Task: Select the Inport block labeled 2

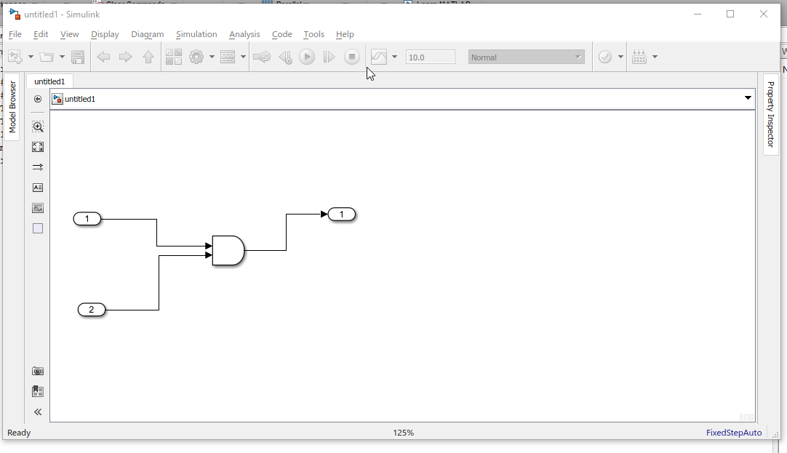Action: pyautogui.click(x=92, y=310)
